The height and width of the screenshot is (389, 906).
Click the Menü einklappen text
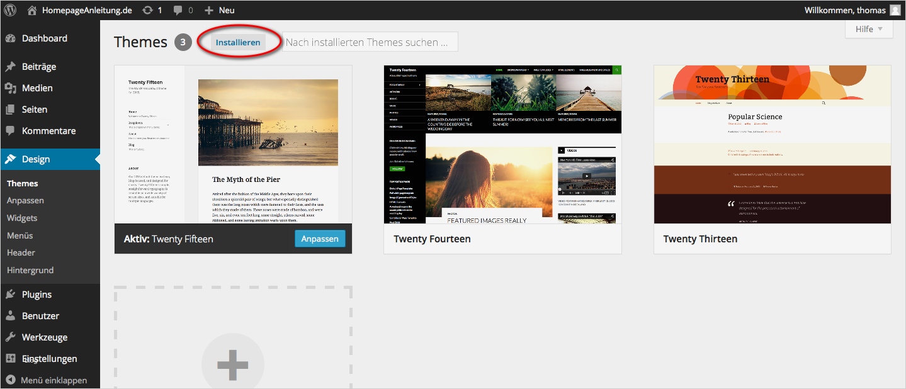click(54, 380)
